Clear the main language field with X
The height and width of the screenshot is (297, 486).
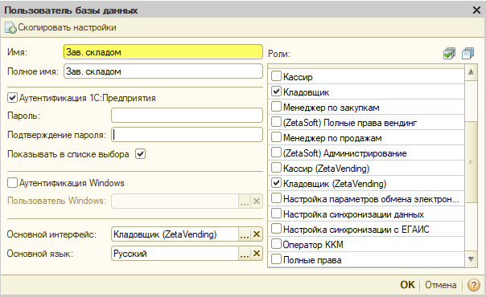(x=257, y=254)
